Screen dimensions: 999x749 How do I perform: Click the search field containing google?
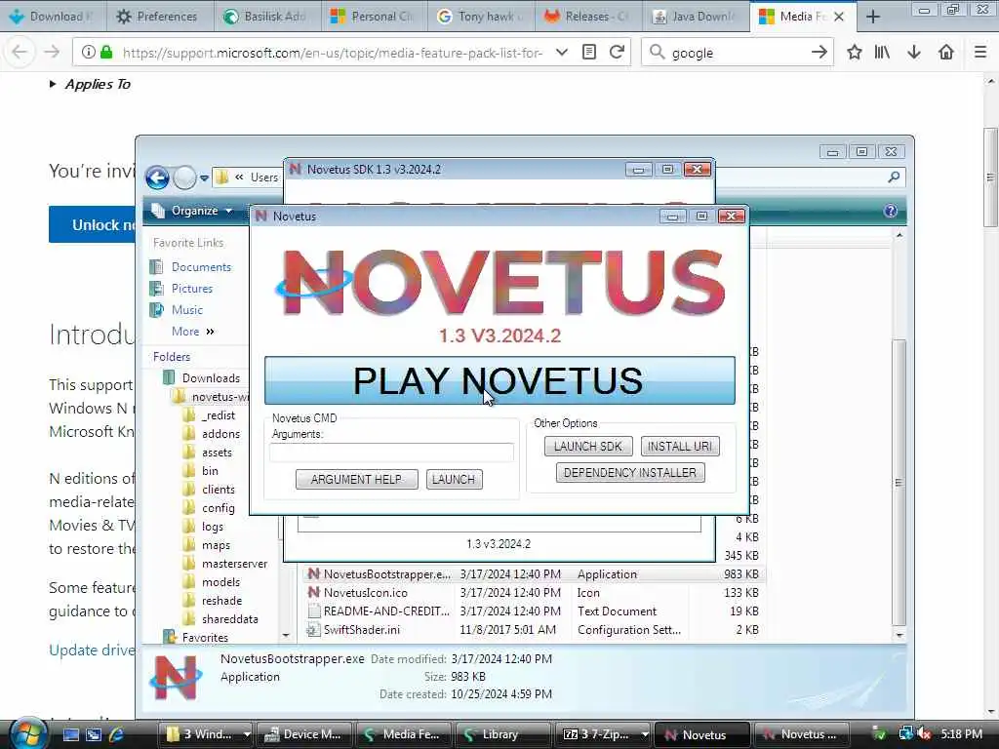point(737,53)
